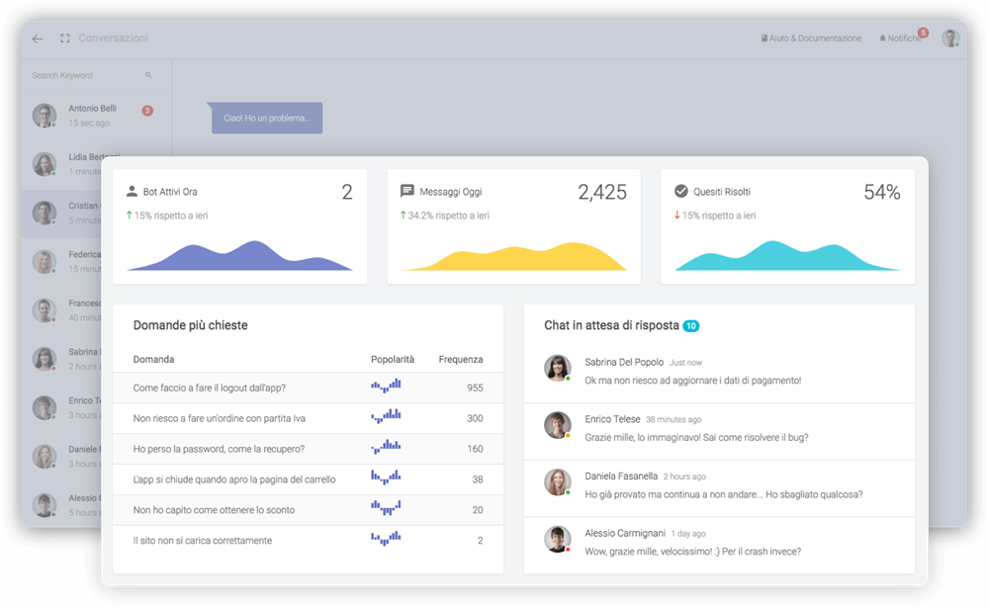Image resolution: width=989 pixels, height=609 pixels.
Task: Click the yellow Messaggi Oggi area chart
Action: 514,257
